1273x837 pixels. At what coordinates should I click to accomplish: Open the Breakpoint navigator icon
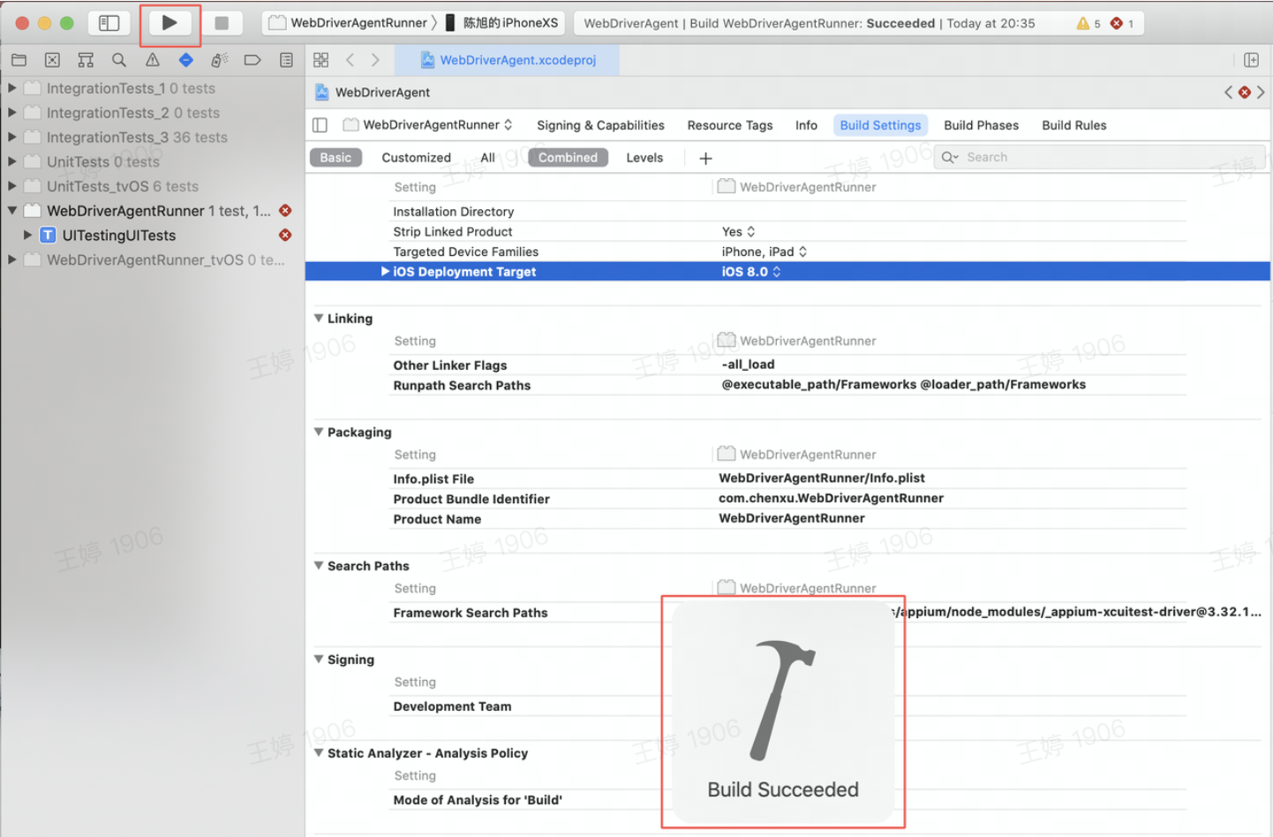252,60
